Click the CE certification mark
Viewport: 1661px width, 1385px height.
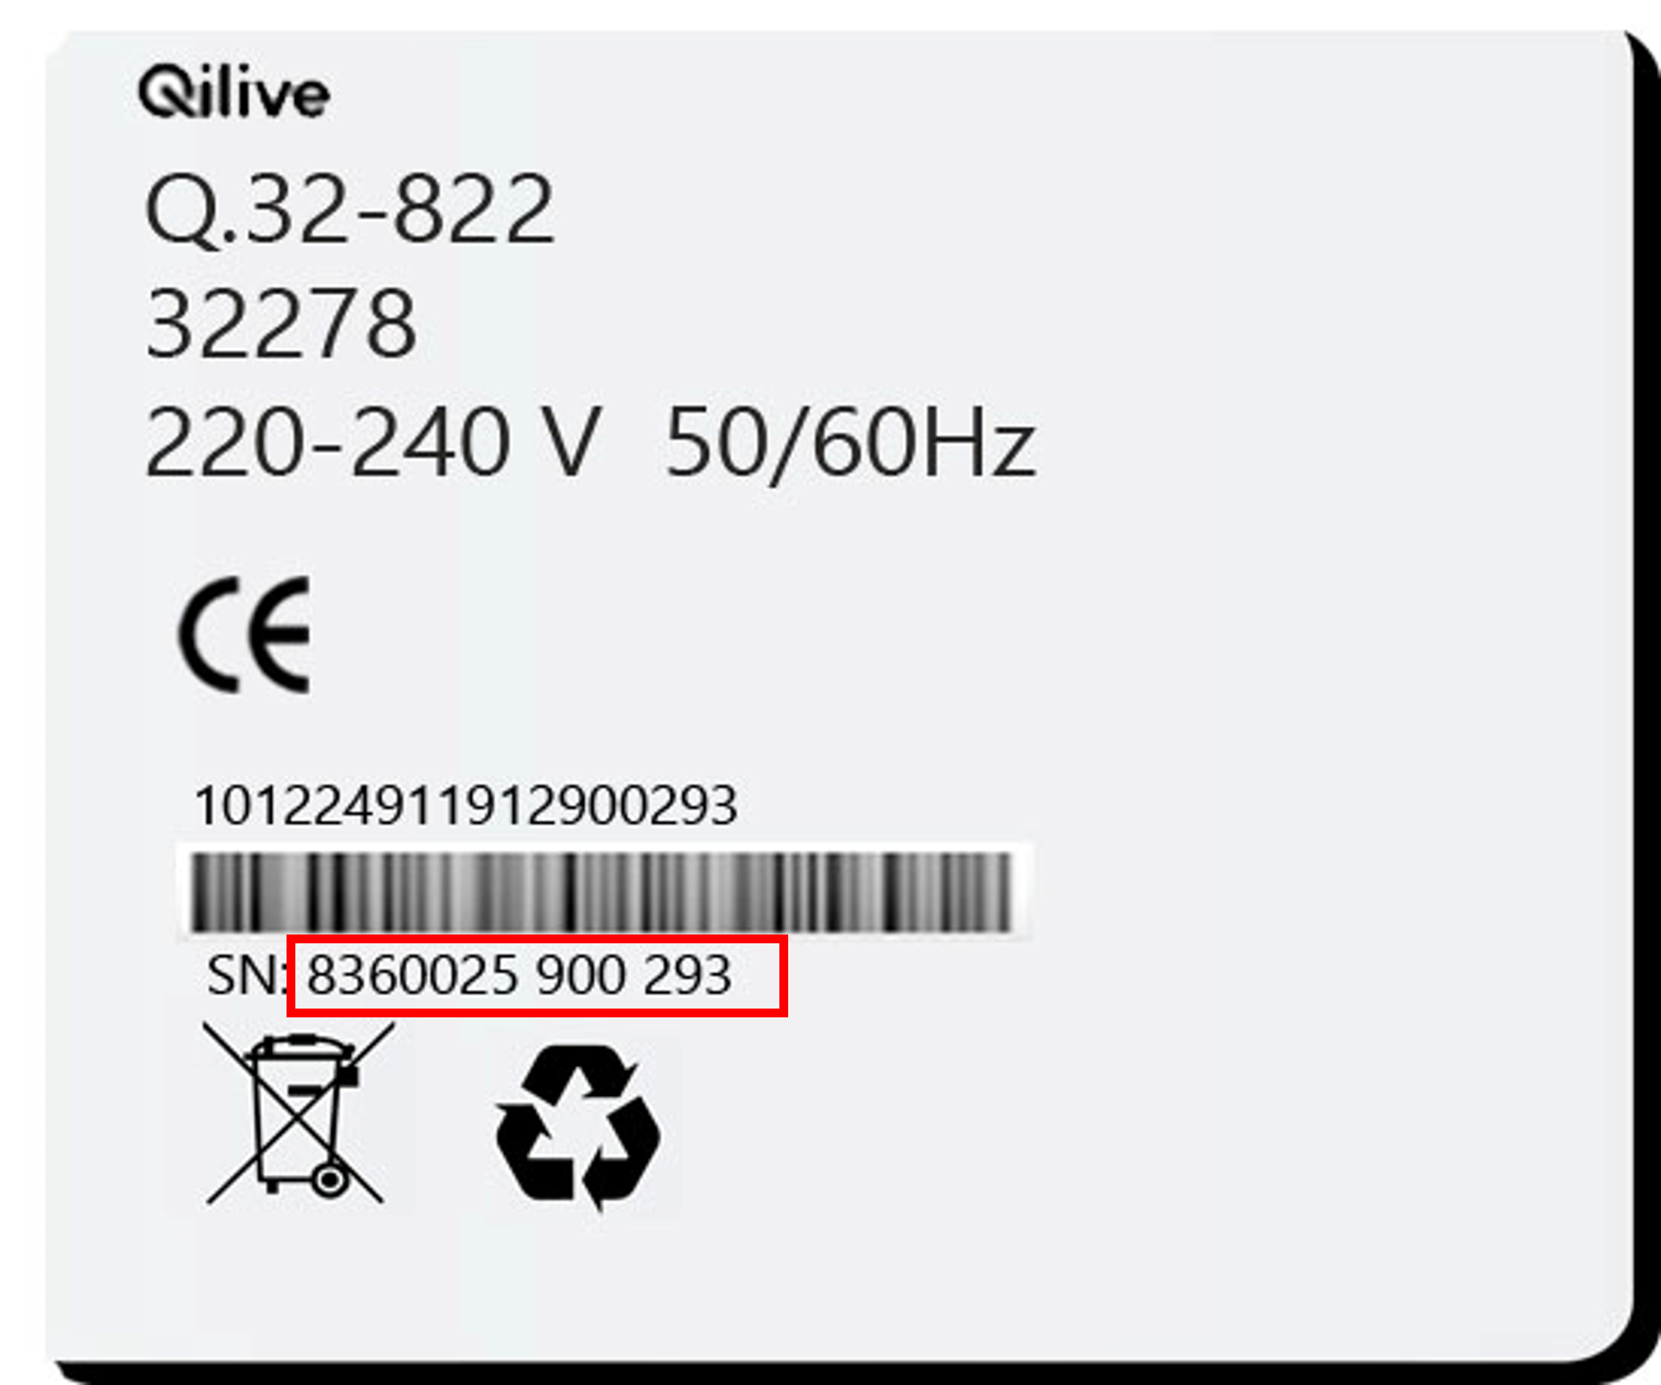tap(244, 635)
